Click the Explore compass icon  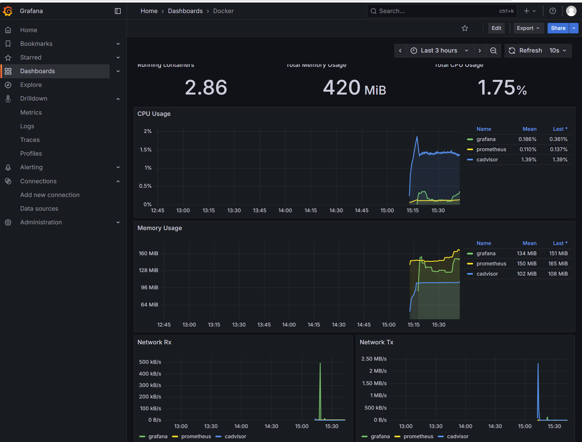8,85
